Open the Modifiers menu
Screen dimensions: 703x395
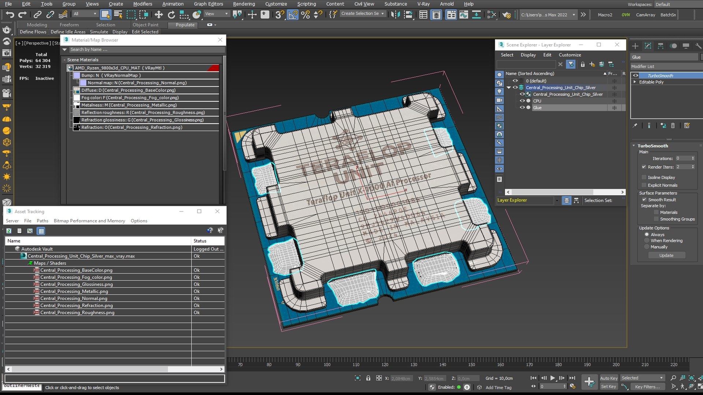click(x=142, y=4)
